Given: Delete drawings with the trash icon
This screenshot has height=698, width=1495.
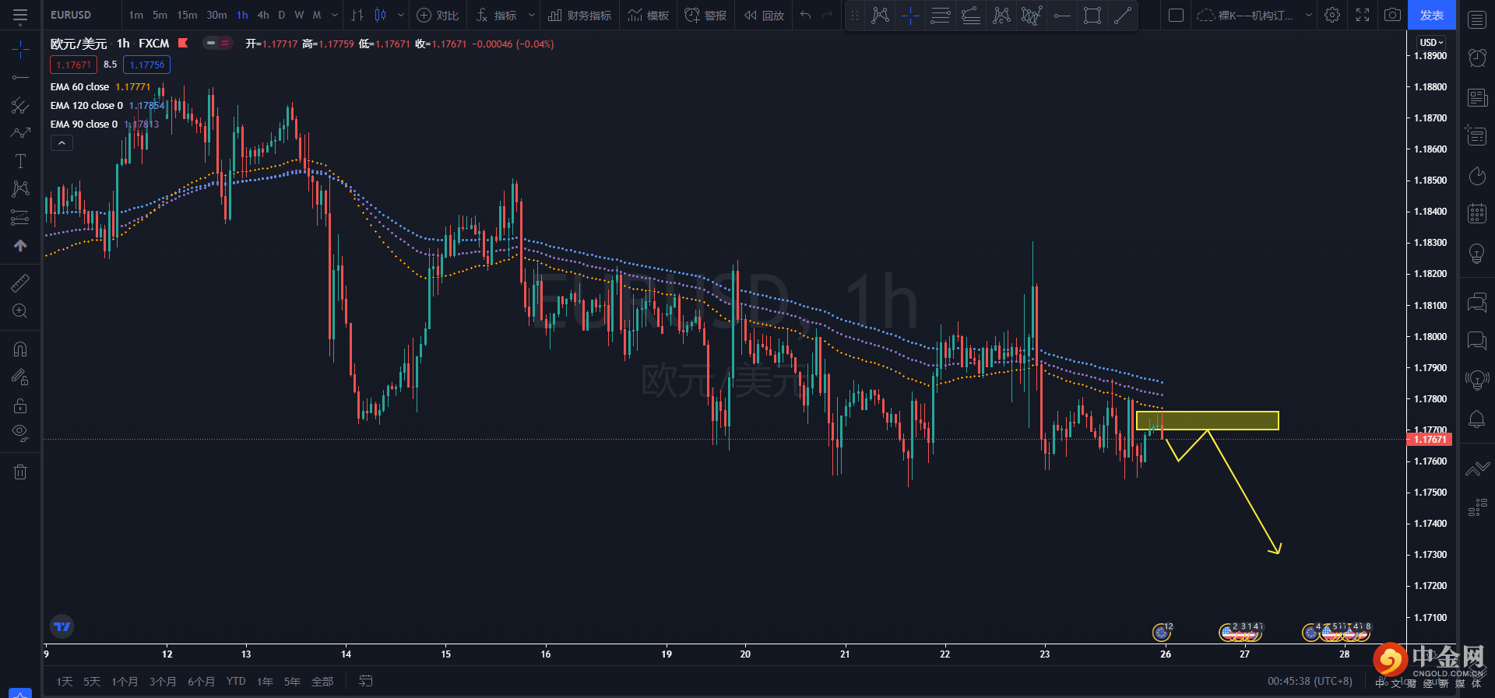Looking at the screenshot, I should [x=20, y=472].
